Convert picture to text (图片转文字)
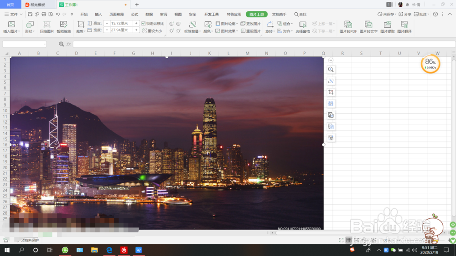 pyautogui.click(x=368, y=27)
